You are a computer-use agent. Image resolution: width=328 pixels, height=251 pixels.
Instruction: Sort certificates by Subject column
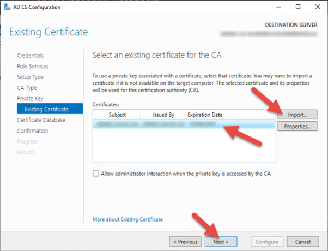tap(117, 115)
